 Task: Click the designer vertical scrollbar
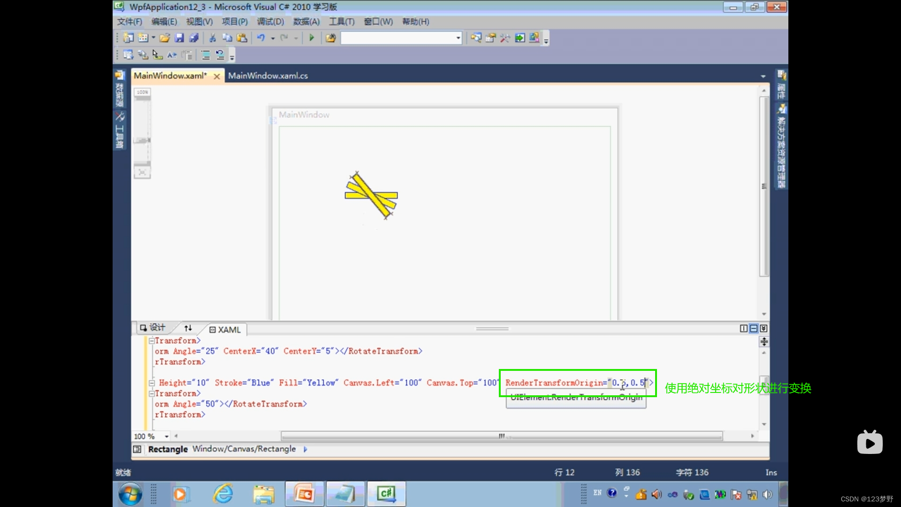click(x=764, y=187)
